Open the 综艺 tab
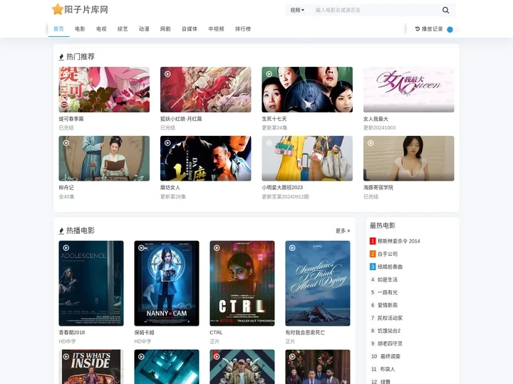 pyautogui.click(x=123, y=29)
